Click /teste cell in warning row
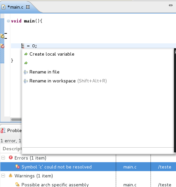This screenshot has height=187, width=176. pyautogui.click(x=164, y=185)
